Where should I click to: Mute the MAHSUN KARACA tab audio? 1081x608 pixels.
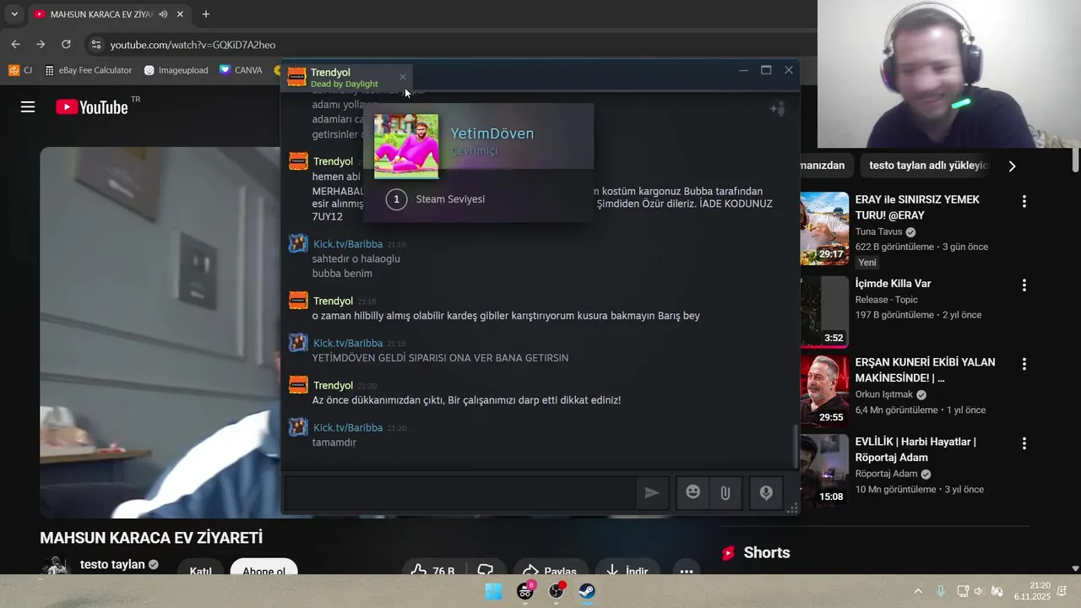pos(163,14)
